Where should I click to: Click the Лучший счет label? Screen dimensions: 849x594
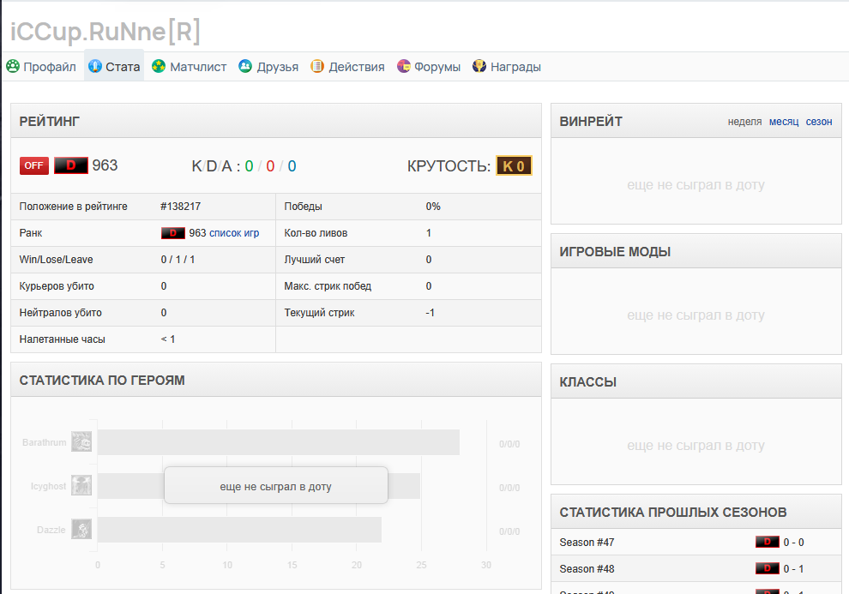coord(315,260)
